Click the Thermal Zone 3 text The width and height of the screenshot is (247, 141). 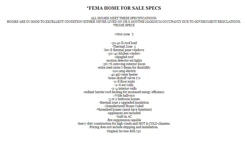pyautogui.click(x=124, y=46)
